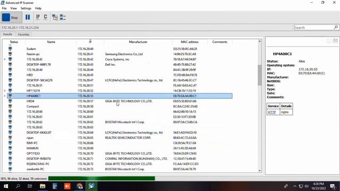Click the computer icon beside OPTITEX3
340x191 pixels.
pyautogui.click(x=10, y=153)
